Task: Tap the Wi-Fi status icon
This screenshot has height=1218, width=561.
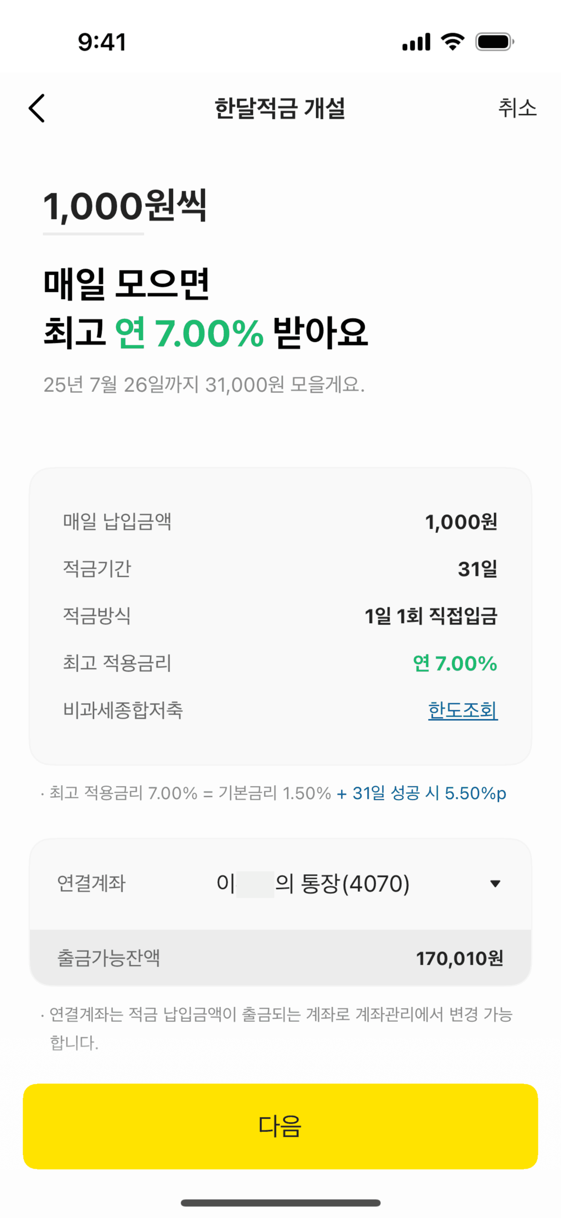Action: [x=453, y=42]
